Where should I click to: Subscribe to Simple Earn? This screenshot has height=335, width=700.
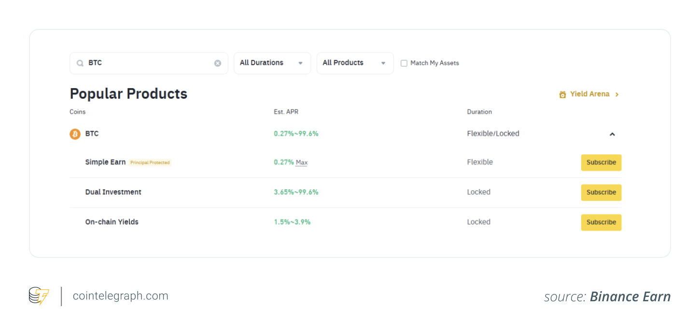(x=601, y=162)
